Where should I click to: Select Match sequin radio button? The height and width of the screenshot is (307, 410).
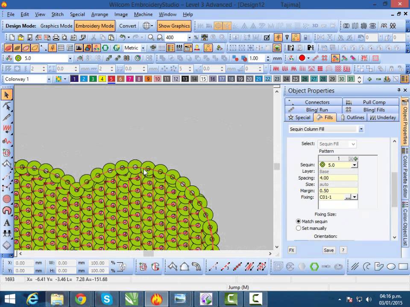tap(299, 221)
